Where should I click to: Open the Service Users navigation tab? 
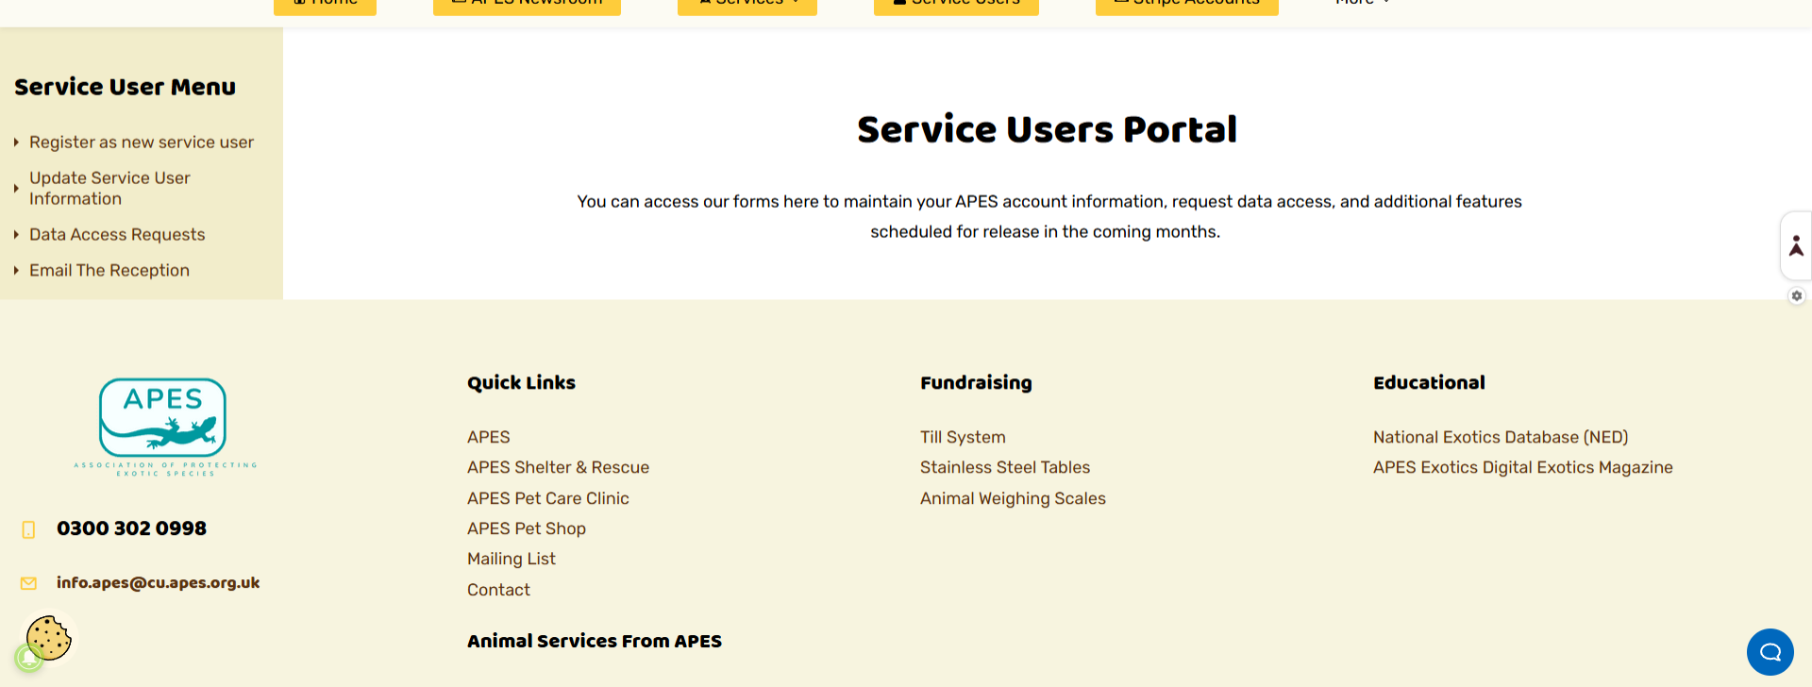pos(956,4)
